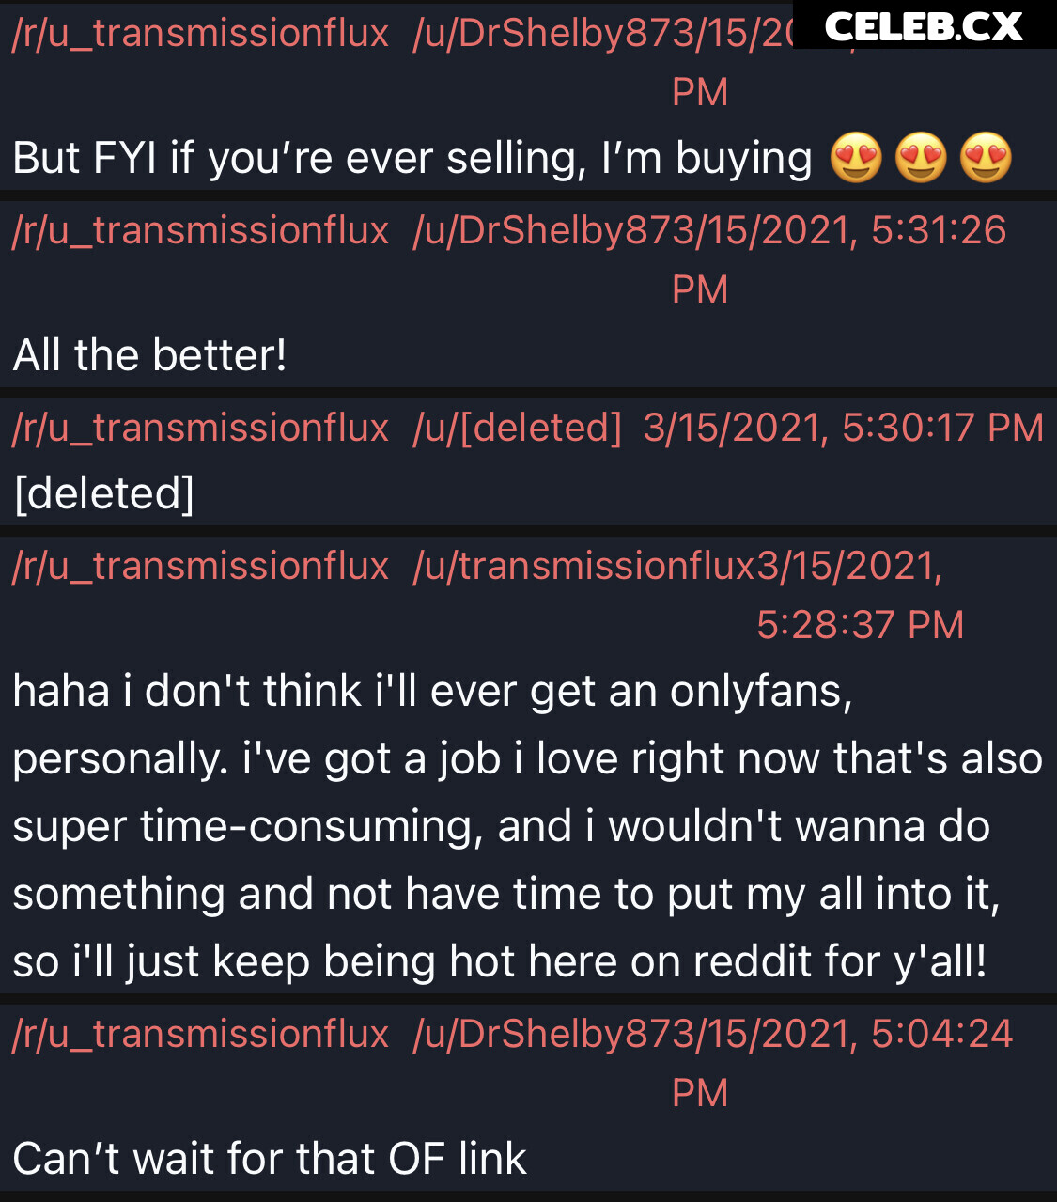Screen dimensions: 1057x1202
Task: Open /u/DrShelby87 link above the "Can't wait" comment
Action: [x=540, y=1034]
